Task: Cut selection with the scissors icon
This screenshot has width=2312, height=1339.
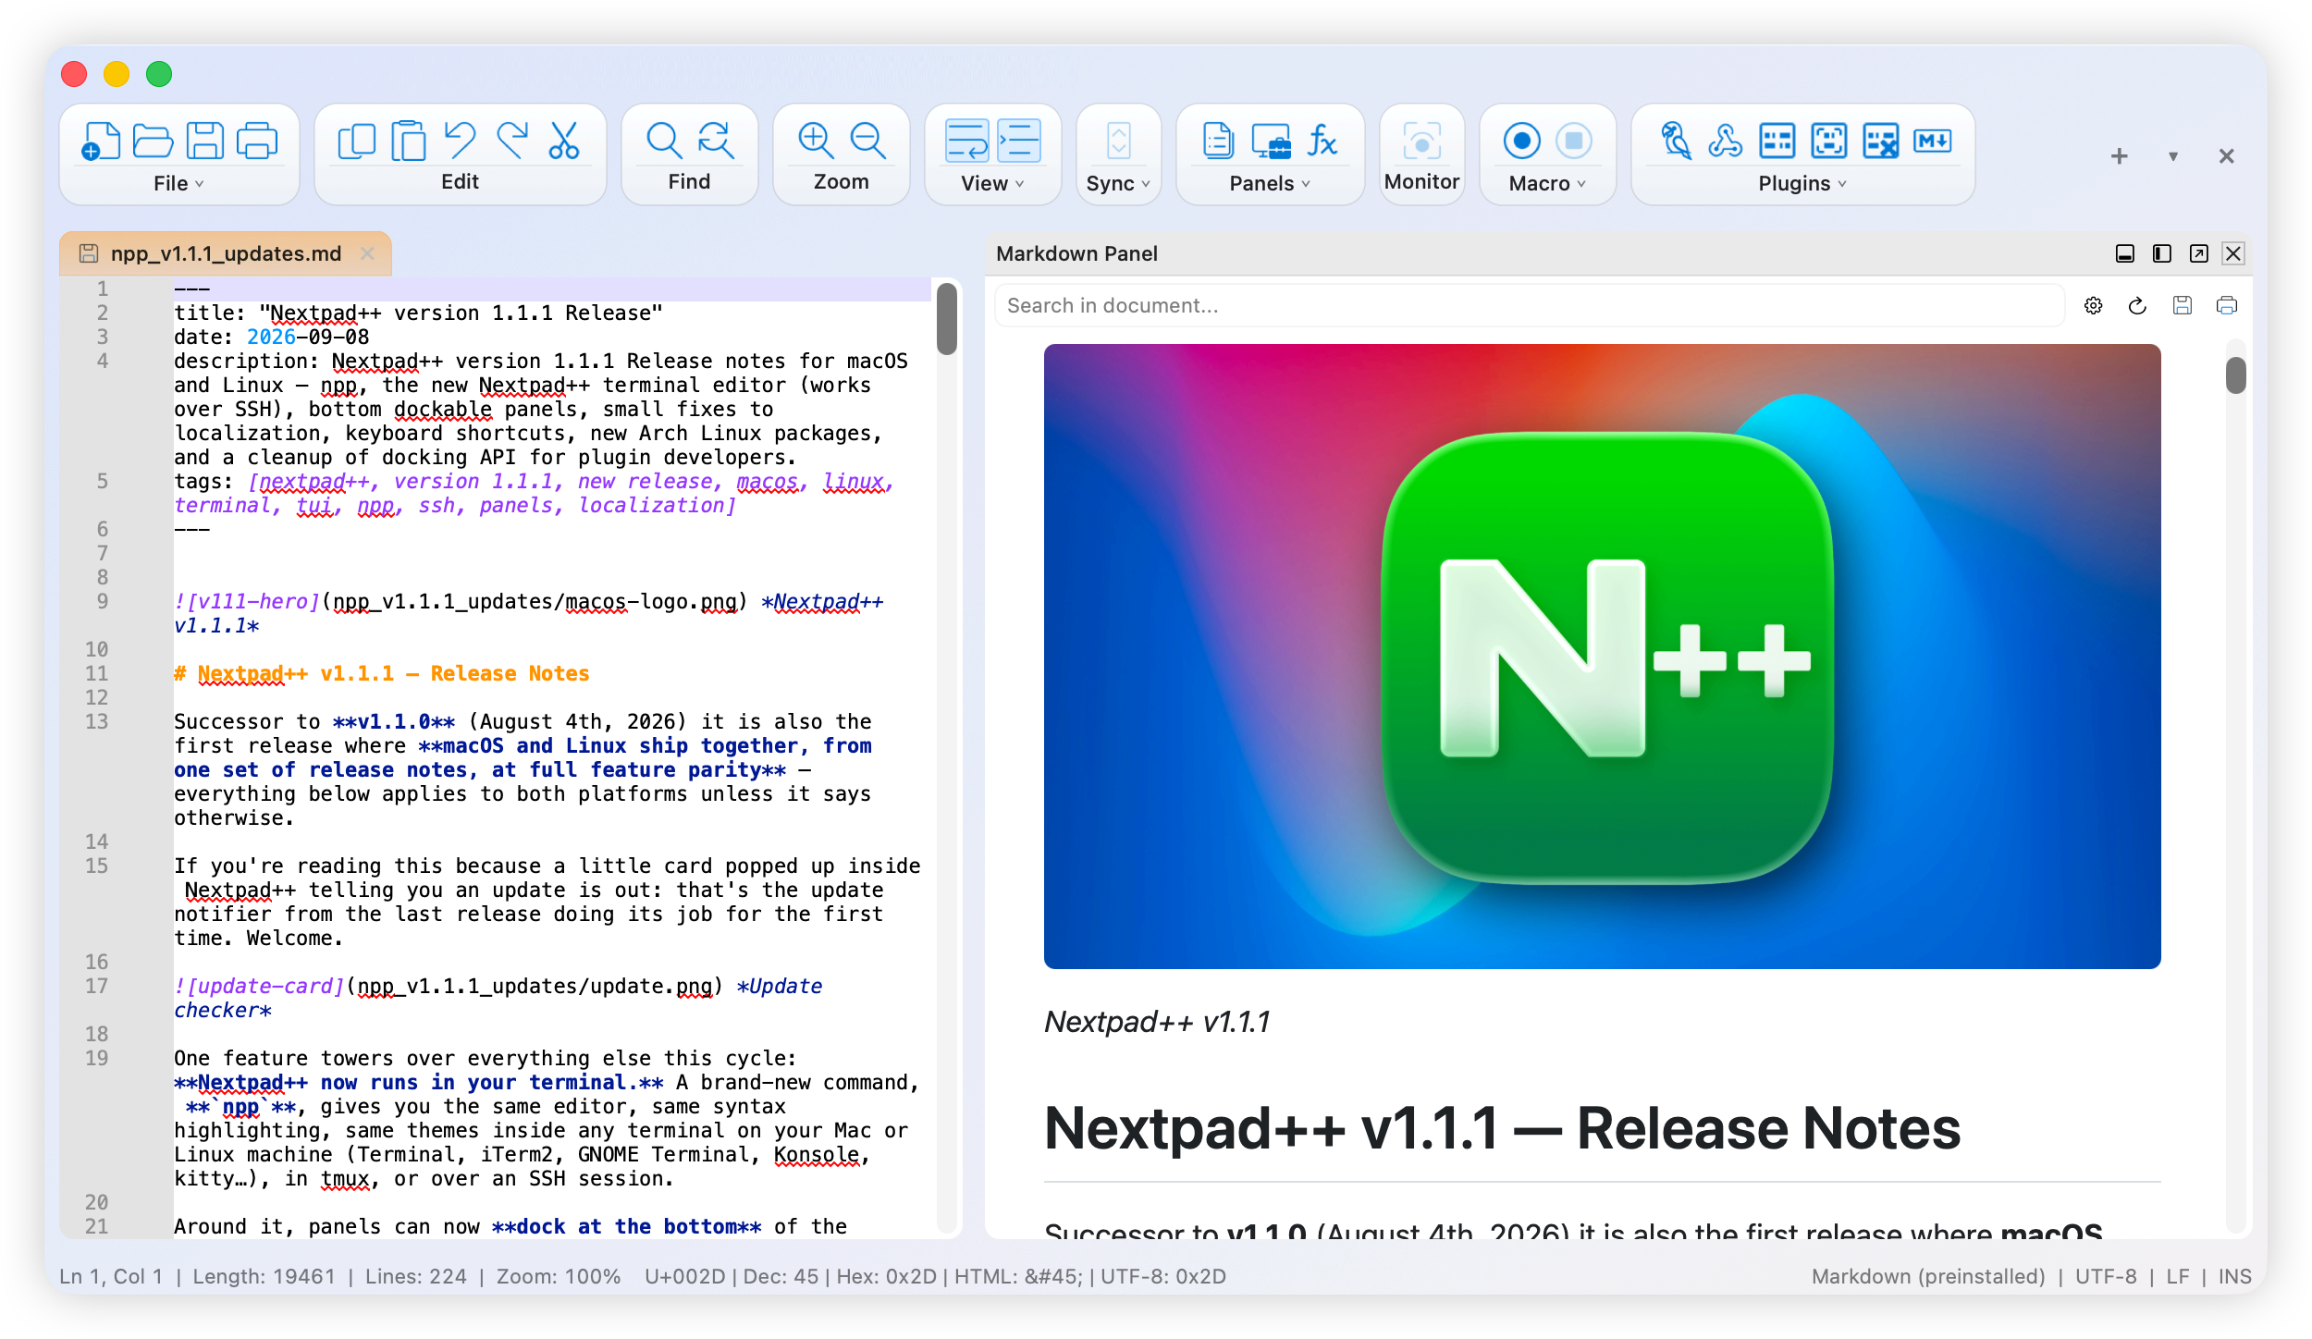Action: [x=564, y=141]
